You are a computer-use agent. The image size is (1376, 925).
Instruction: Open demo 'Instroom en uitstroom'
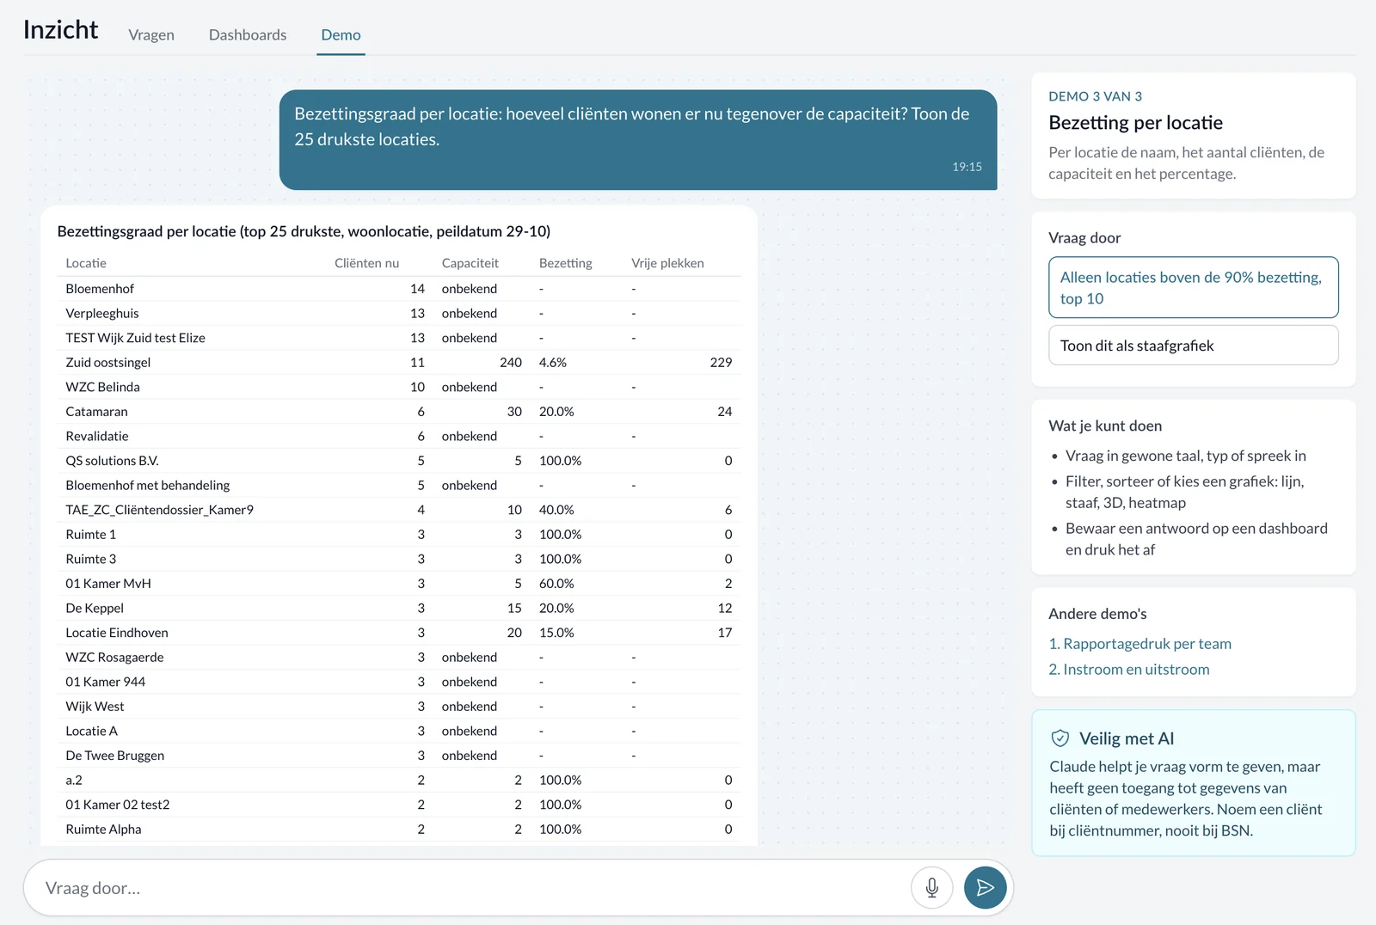(1128, 670)
